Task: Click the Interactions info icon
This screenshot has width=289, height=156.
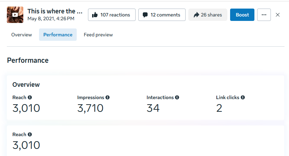Action: click(177, 97)
